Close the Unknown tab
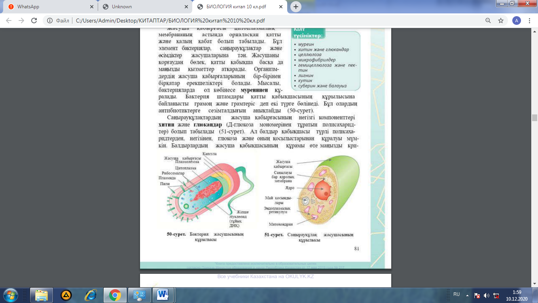 point(186,7)
